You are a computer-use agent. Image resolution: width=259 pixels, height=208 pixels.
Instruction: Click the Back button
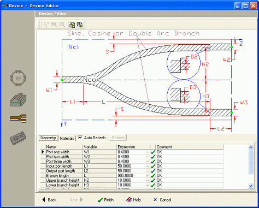[x=49, y=200]
